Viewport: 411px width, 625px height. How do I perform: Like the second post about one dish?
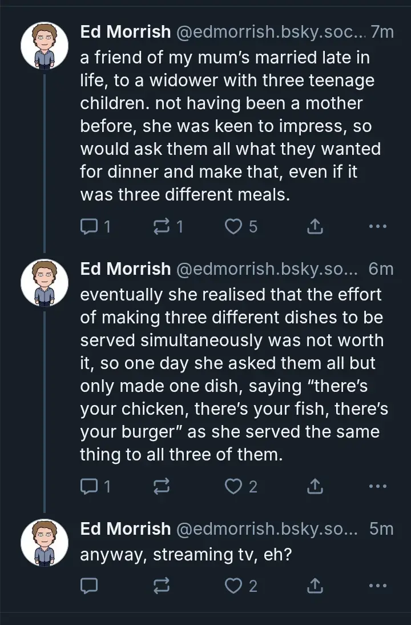tap(233, 487)
